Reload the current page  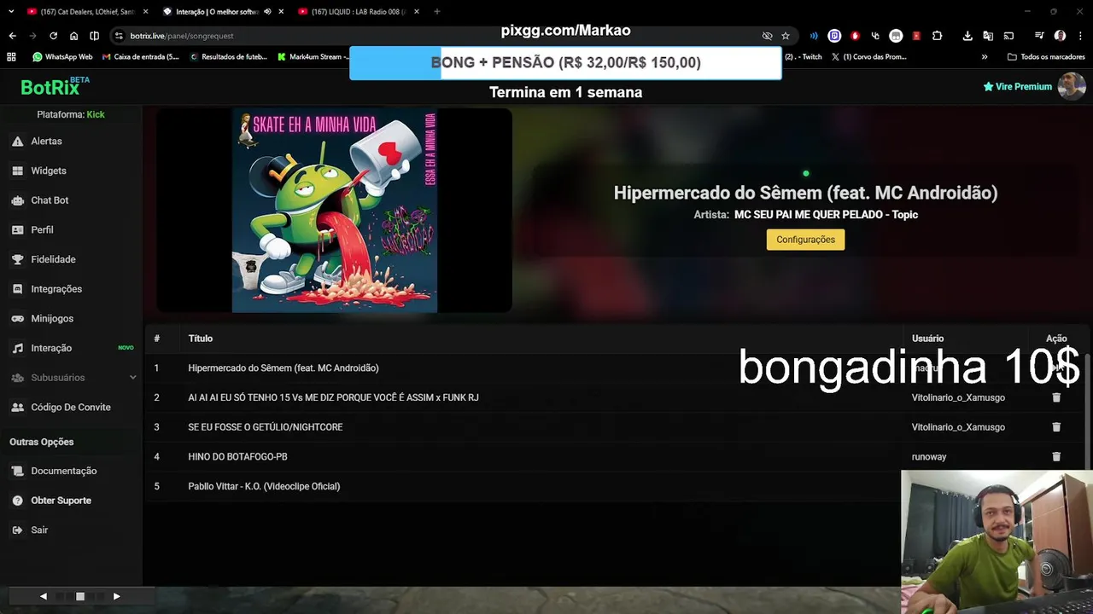(x=53, y=36)
